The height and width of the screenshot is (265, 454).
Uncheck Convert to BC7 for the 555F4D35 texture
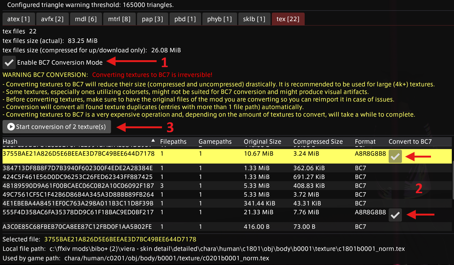point(395,215)
